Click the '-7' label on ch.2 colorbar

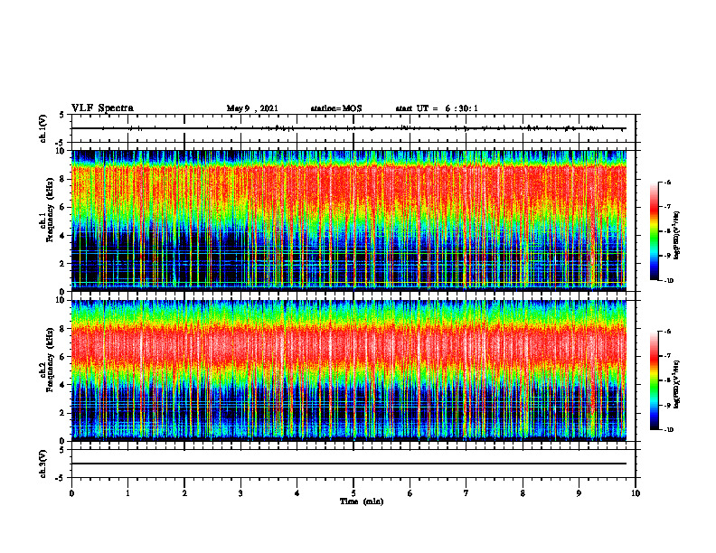[x=667, y=356]
